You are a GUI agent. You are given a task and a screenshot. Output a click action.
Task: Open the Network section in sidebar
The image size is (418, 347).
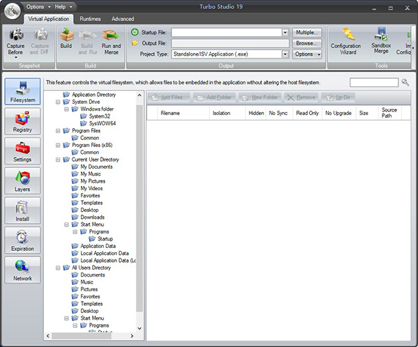click(x=22, y=270)
